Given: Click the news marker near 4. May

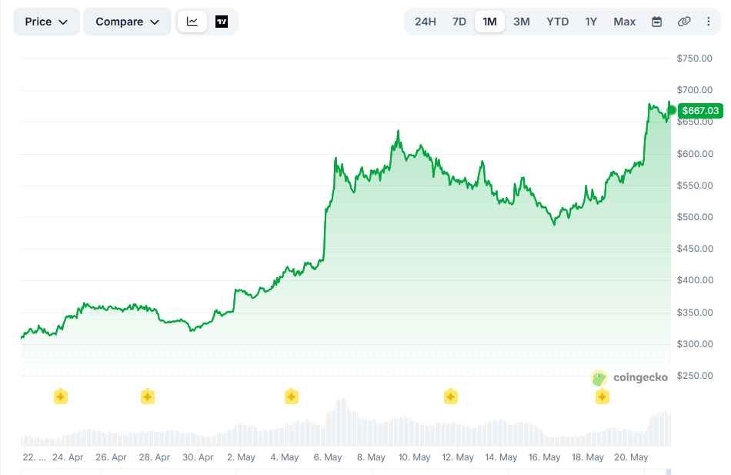Looking at the screenshot, I should pos(292,396).
